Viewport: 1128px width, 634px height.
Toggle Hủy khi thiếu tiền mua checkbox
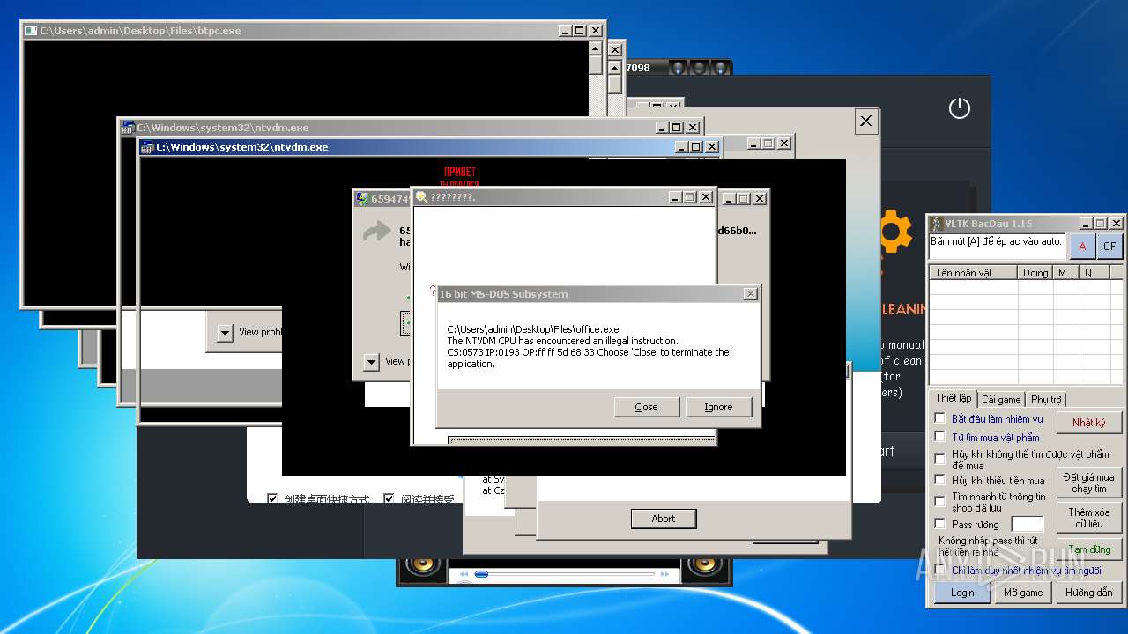940,480
